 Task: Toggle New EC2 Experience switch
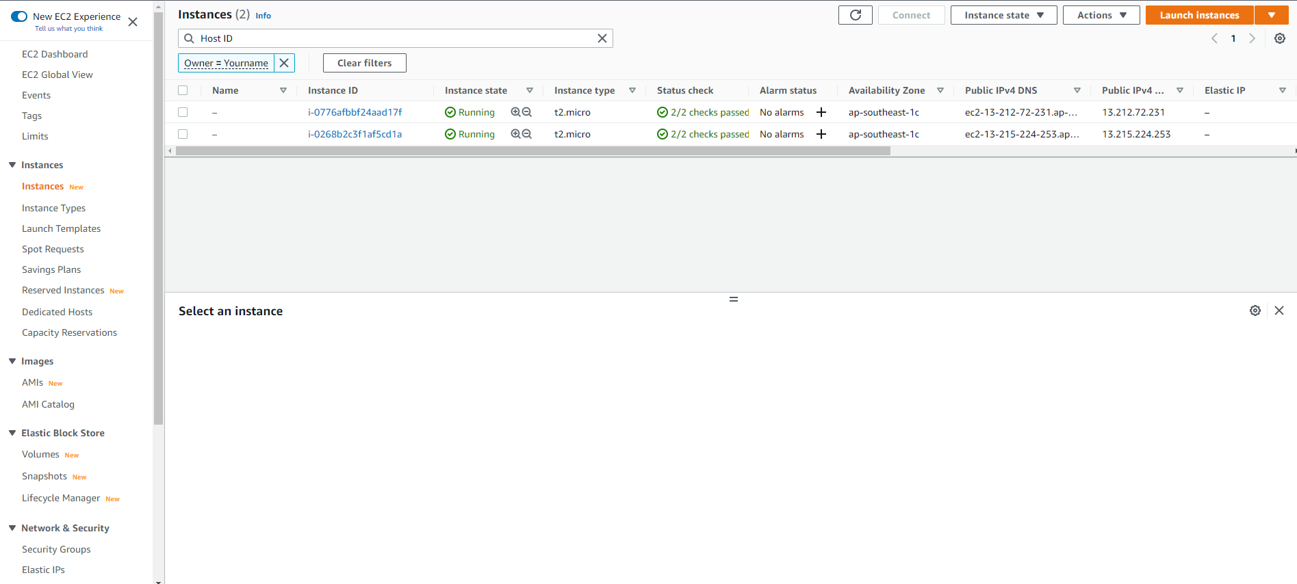[x=19, y=16]
